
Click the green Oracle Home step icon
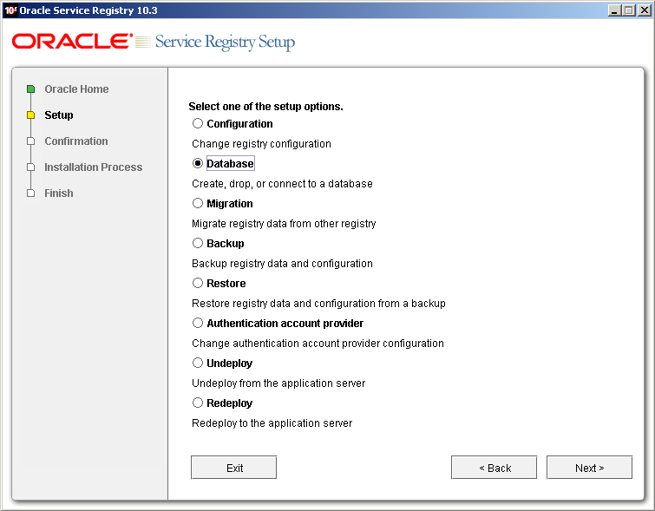(x=30, y=89)
